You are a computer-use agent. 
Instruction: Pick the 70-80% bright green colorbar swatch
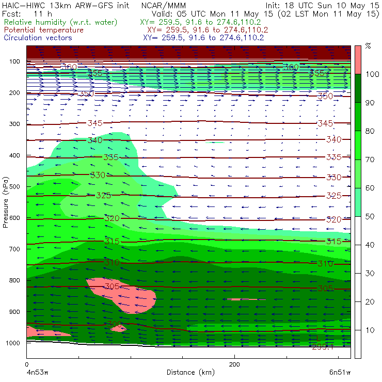pyautogui.click(x=358, y=145)
